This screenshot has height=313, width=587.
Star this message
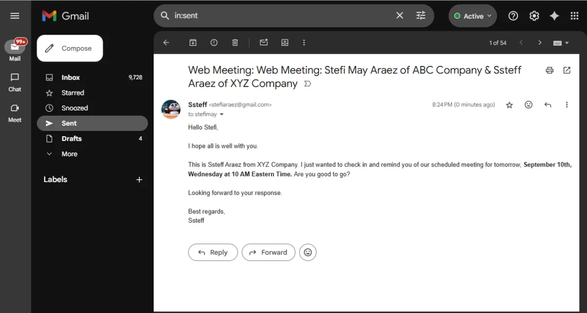pyautogui.click(x=509, y=105)
